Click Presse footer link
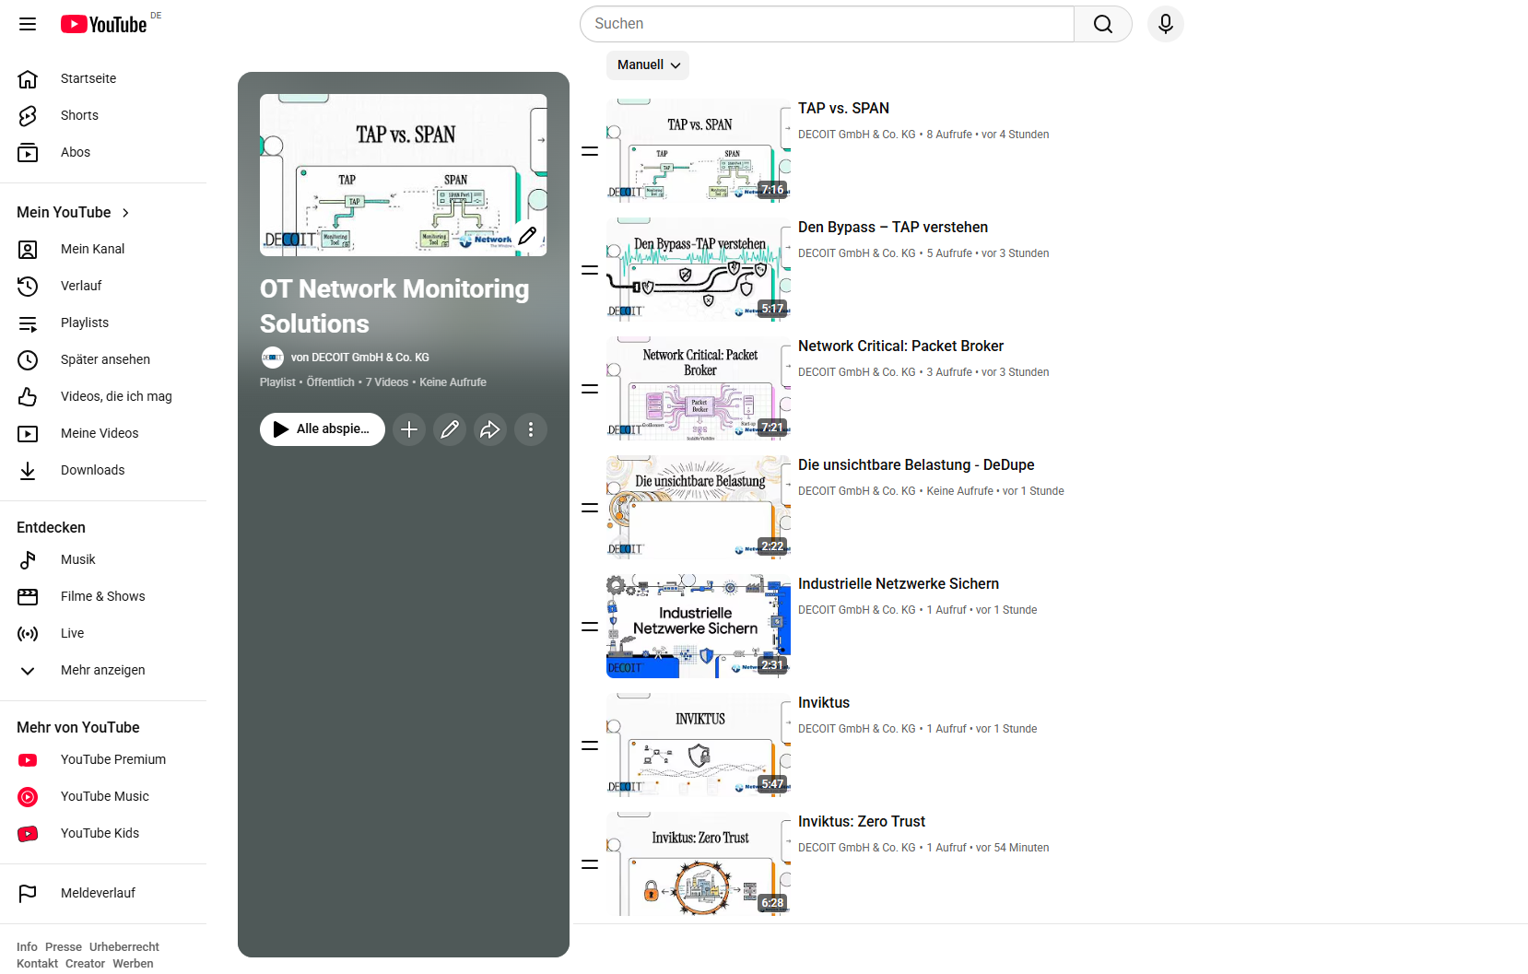1528x974 pixels. point(64,947)
